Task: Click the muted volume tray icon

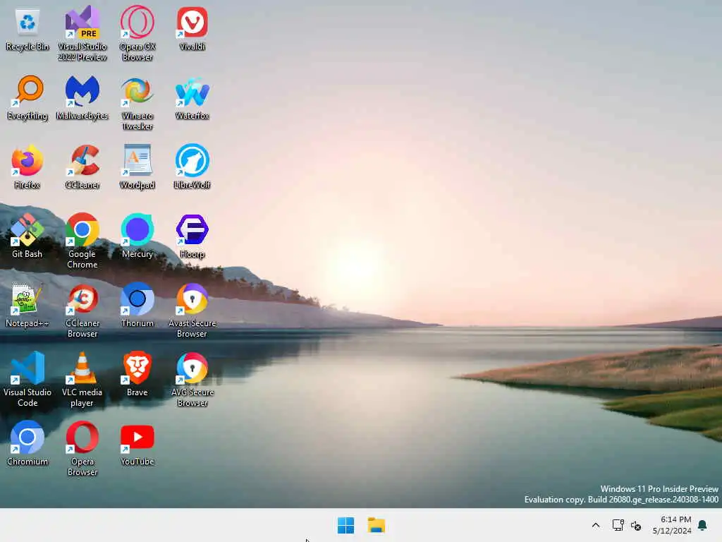Action: coord(636,525)
